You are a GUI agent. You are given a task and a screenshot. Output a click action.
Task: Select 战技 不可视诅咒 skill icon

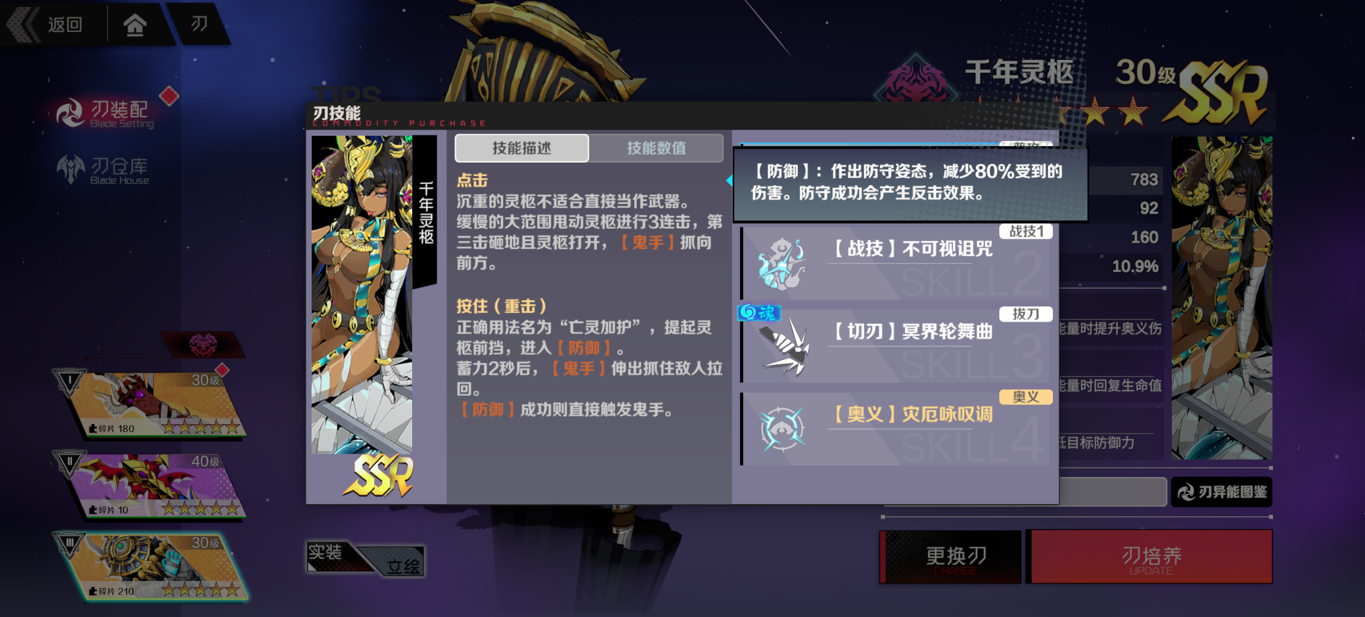coord(781,264)
